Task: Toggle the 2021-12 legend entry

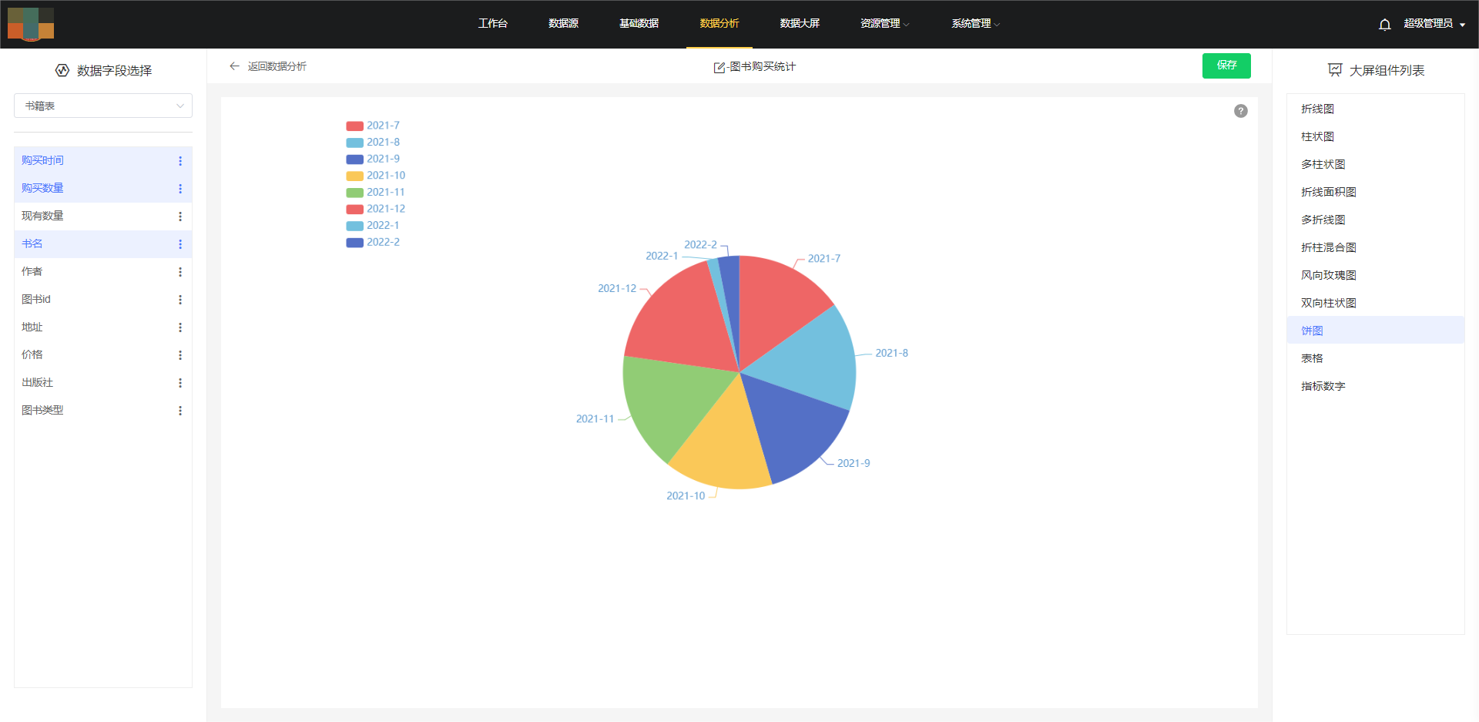Action: click(376, 209)
